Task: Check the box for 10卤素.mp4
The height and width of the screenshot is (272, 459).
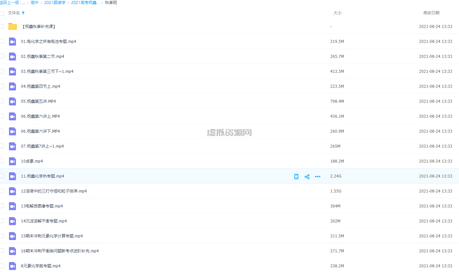Action: coord(1,161)
